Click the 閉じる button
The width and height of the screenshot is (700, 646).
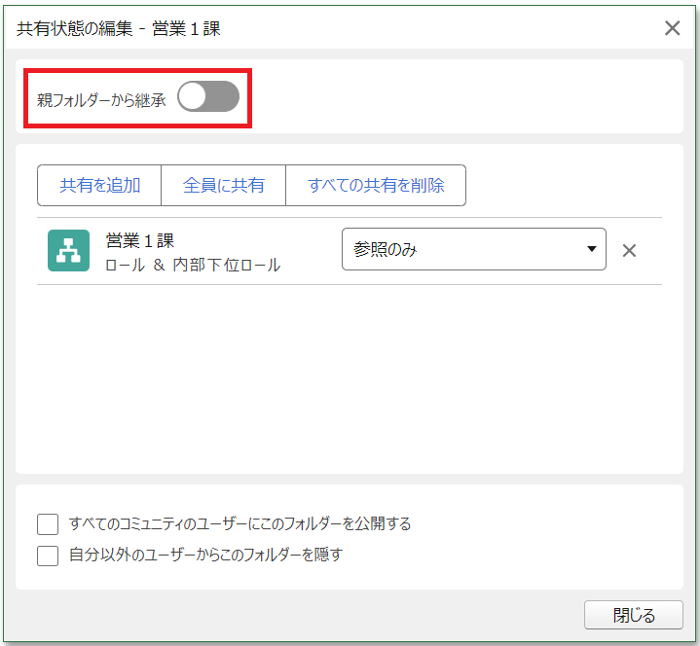(x=634, y=615)
